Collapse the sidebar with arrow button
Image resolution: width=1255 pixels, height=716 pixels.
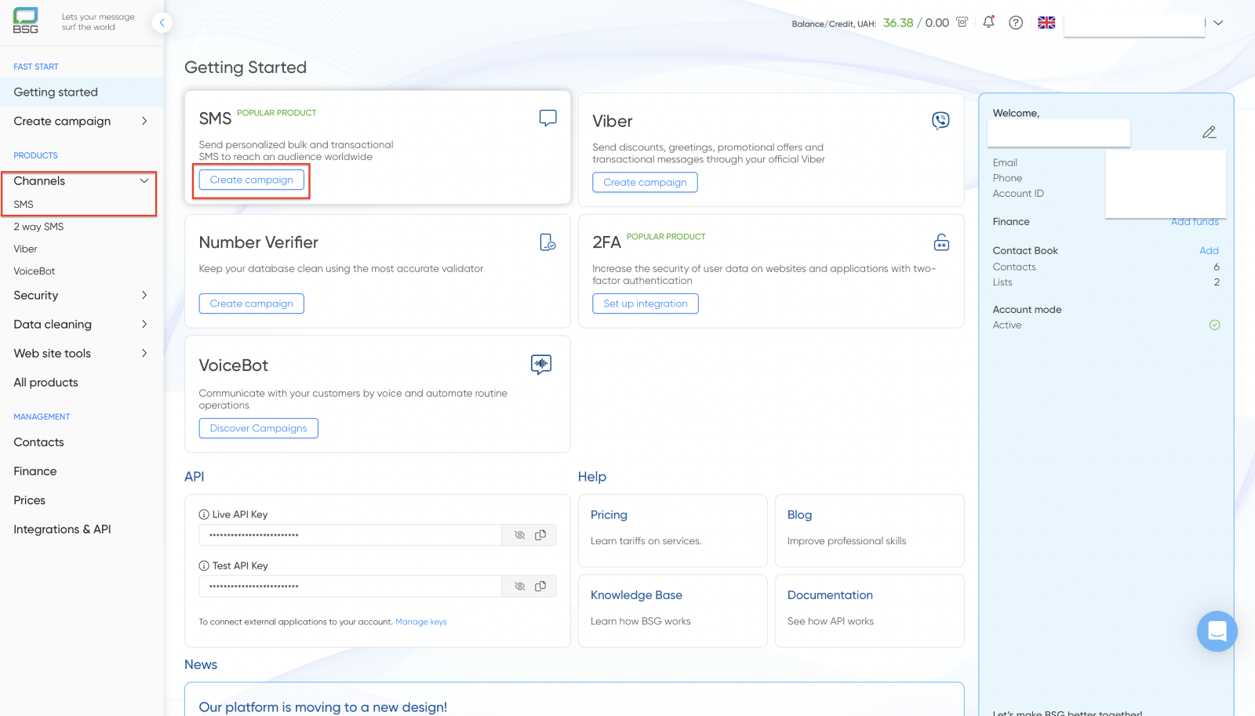(x=162, y=23)
